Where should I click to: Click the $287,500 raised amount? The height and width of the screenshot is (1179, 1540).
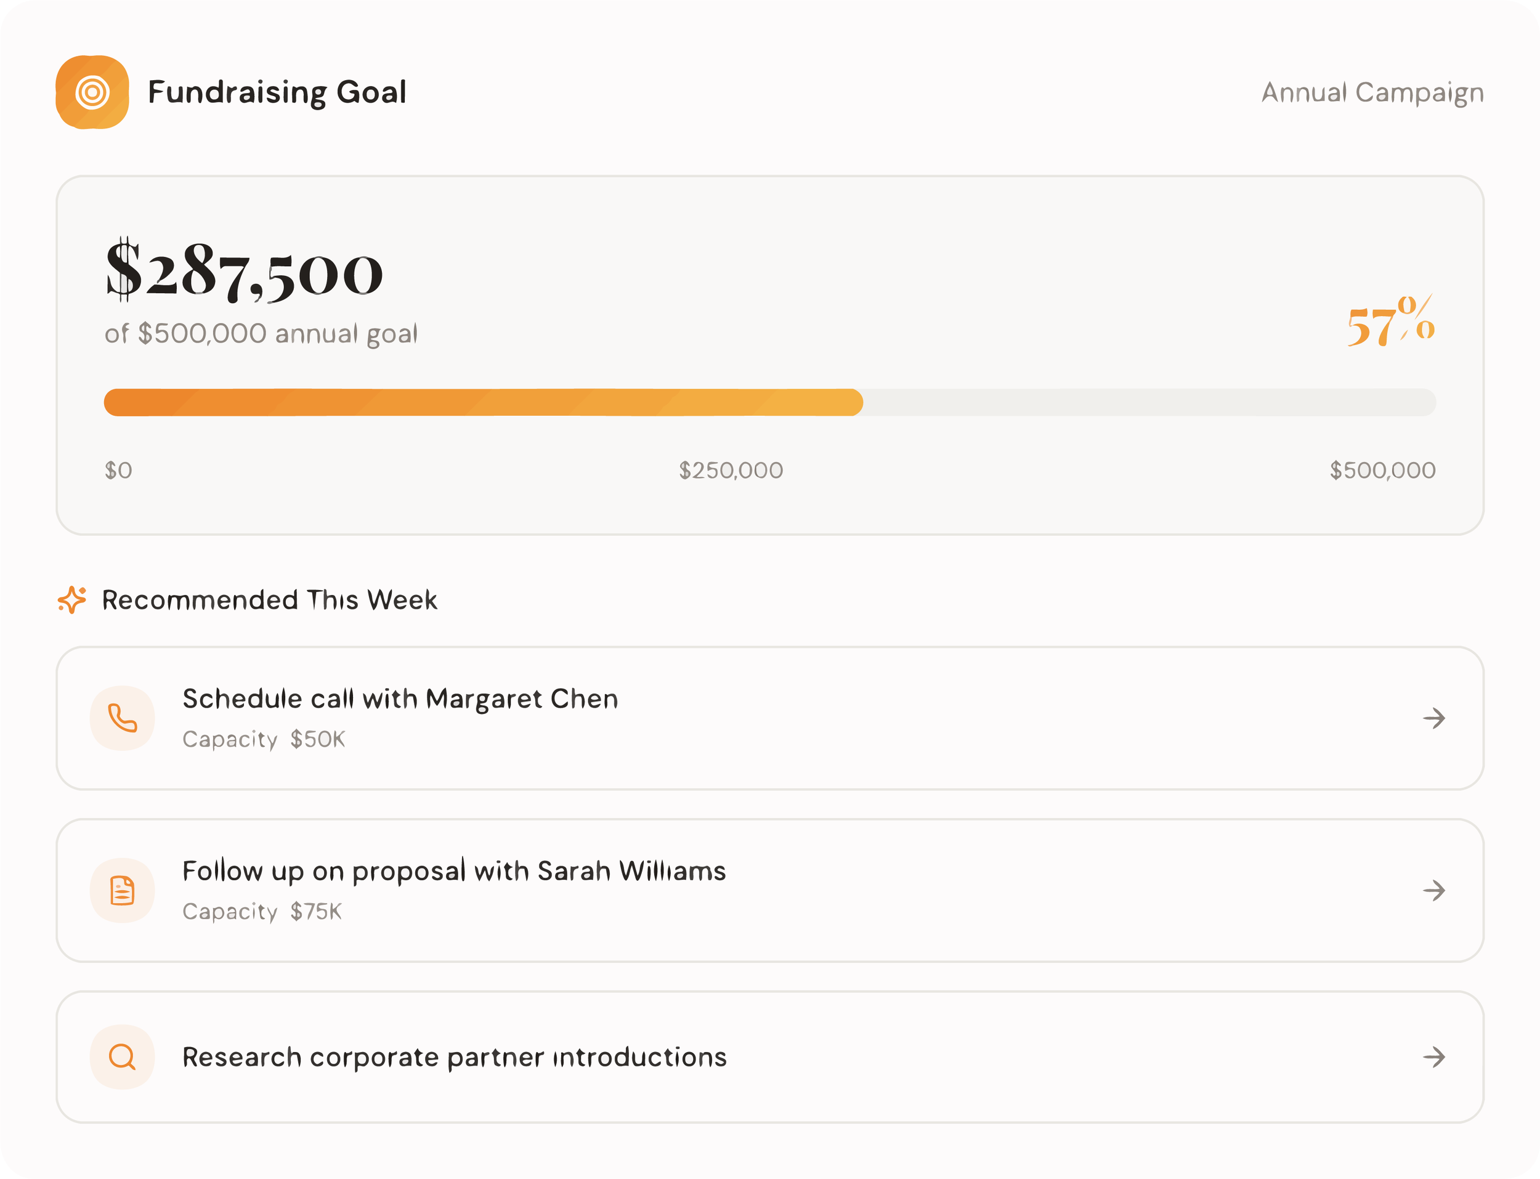tap(244, 270)
